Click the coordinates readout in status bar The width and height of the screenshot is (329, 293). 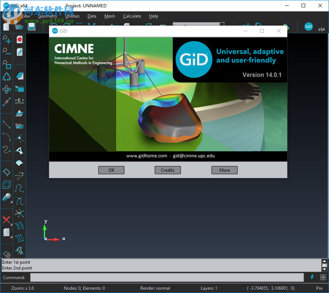point(271,288)
